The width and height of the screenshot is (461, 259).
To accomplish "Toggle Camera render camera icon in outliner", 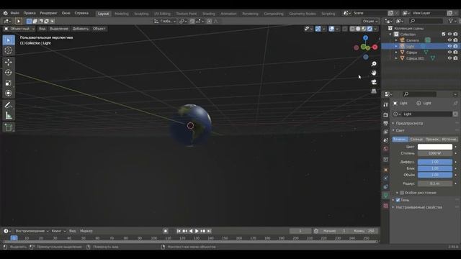I will tap(455, 40).
